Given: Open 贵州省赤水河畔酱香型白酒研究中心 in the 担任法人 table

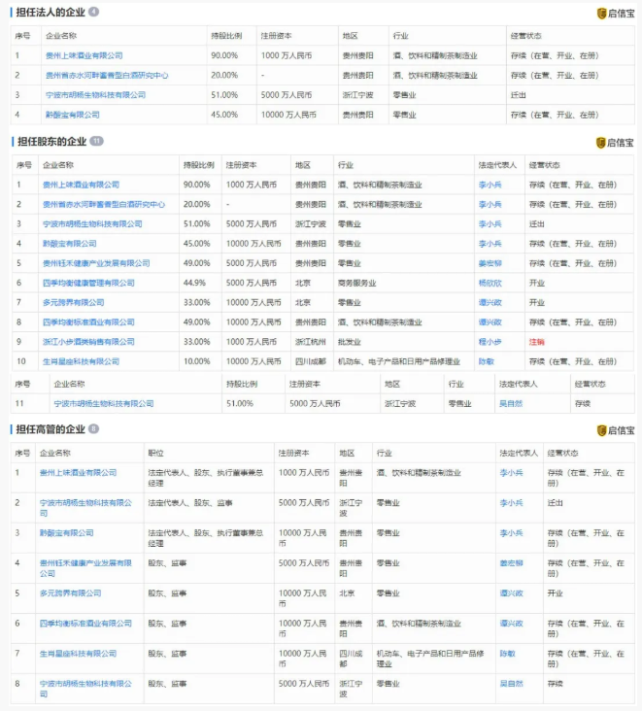Looking at the screenshot, I should click(107, 75).
